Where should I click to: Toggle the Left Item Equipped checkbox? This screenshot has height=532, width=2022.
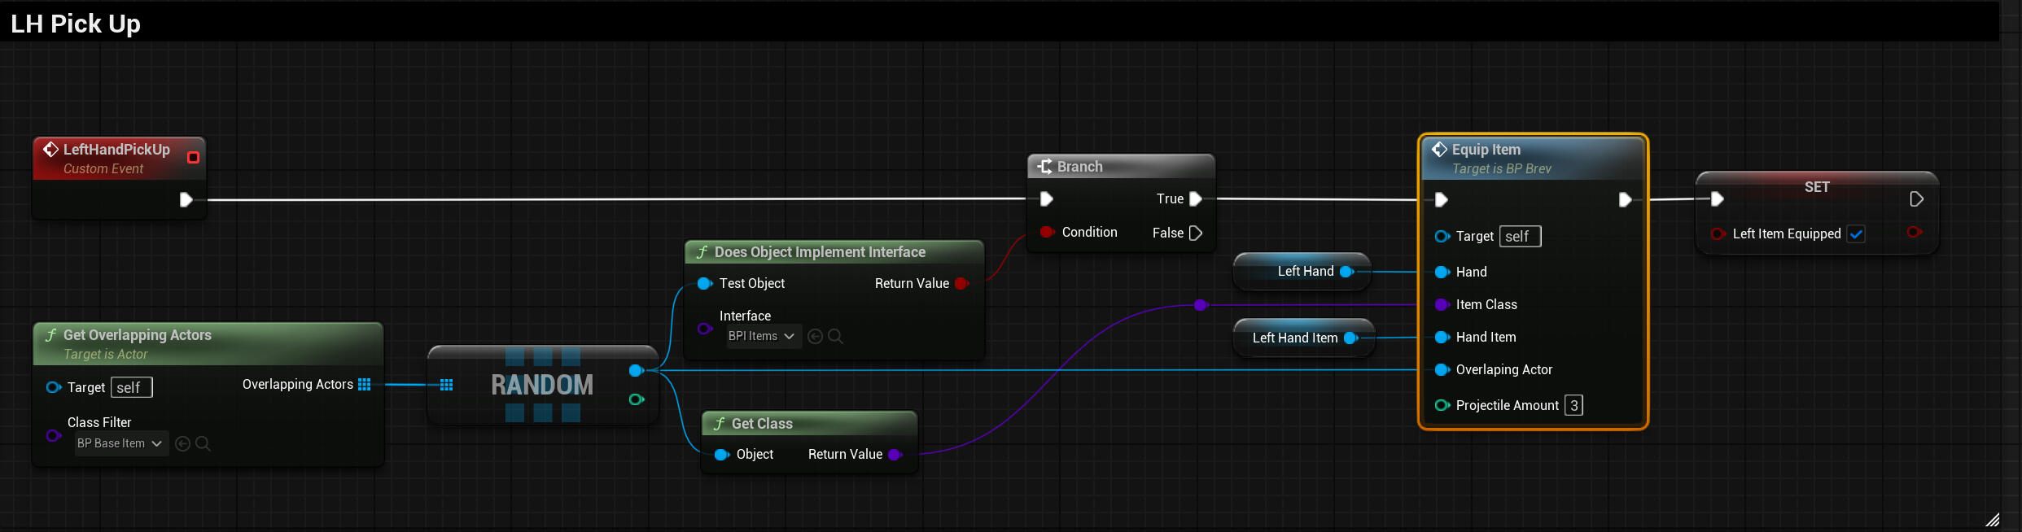click(1856, 234)
